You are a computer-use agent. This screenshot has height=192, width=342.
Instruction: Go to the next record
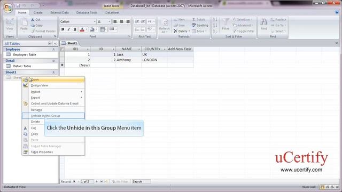[97, 181]
